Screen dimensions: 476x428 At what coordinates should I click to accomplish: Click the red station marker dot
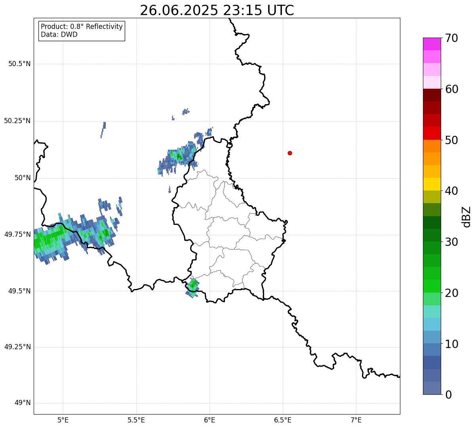point(290,153)
